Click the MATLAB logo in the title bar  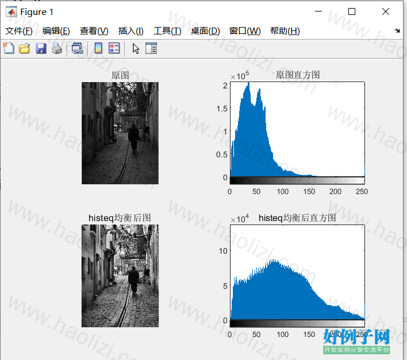click(x=11, y=11)
